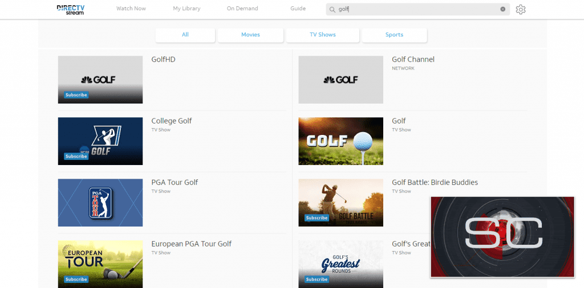This screenshot has width=584, height=288.
Task: Click the magnifying glass search icon
Action: tap(332, 9)
